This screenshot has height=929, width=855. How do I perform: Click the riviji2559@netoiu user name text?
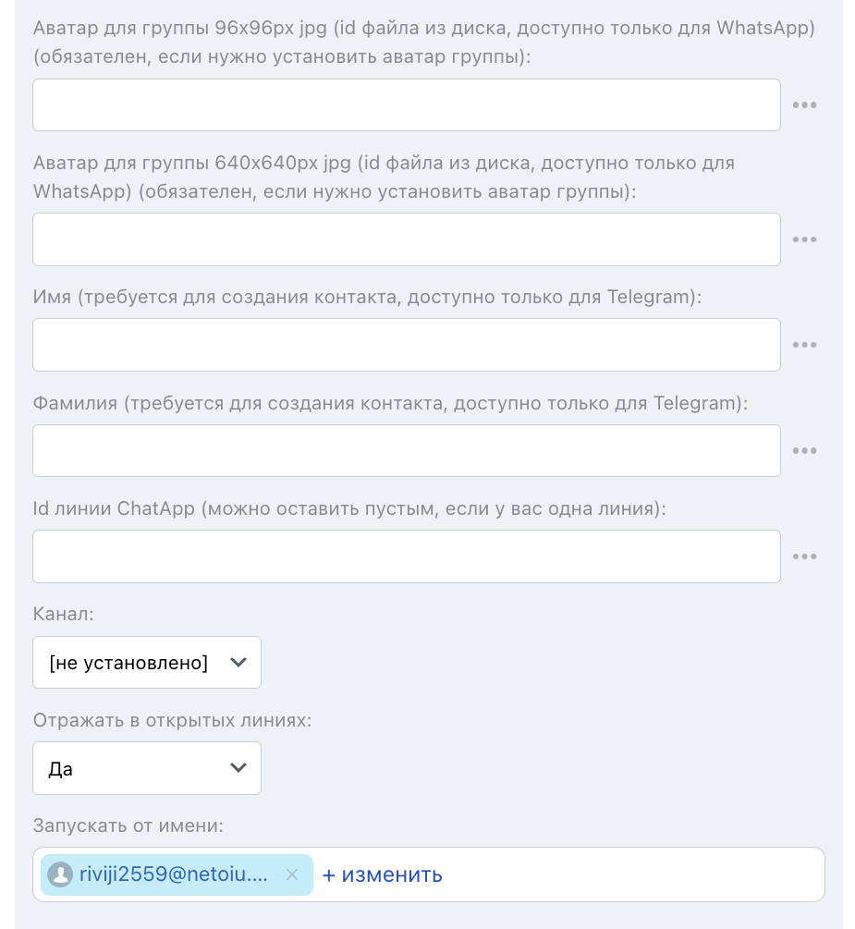click(x=174, y=874)
